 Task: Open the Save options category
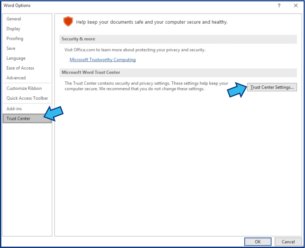pyautogui.click(x=11, y=48)
